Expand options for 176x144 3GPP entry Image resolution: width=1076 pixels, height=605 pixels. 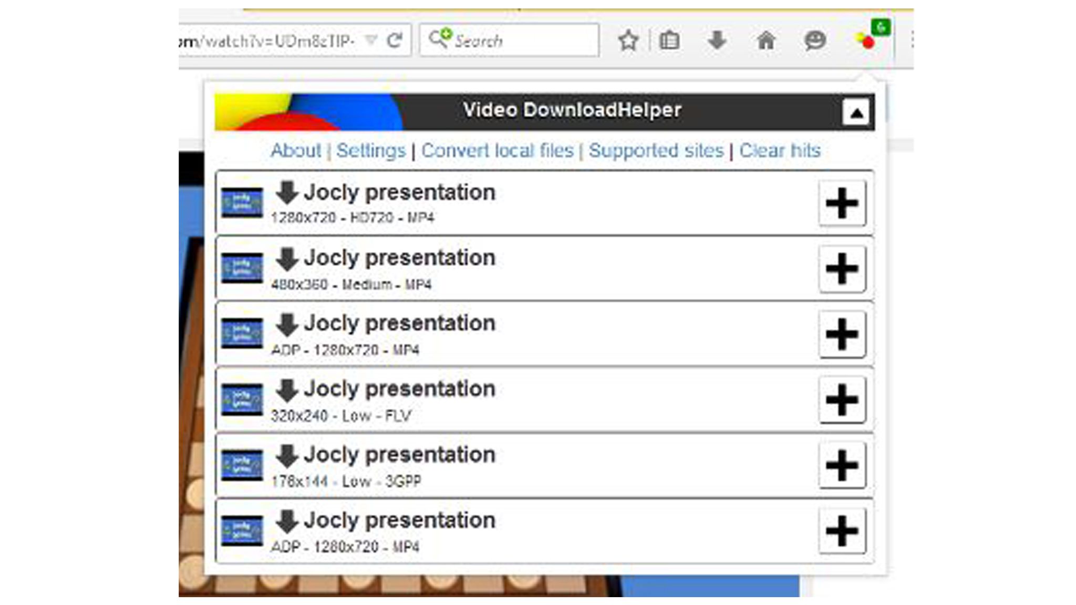point(842,465)
